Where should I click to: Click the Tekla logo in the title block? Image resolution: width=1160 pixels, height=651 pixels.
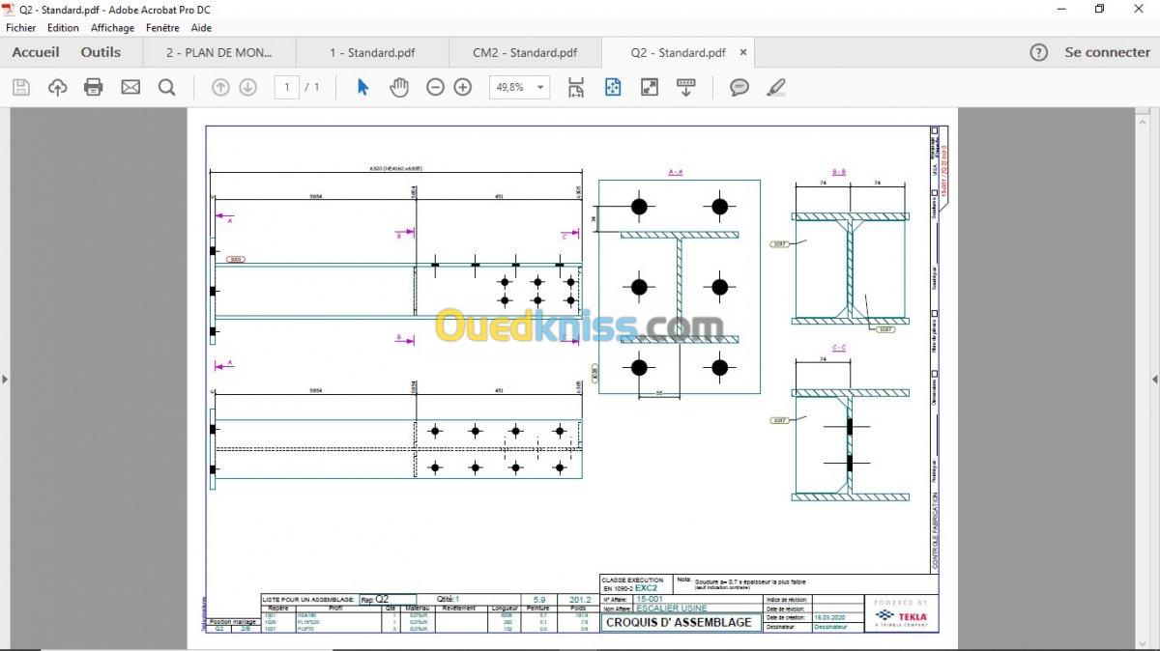pos(902,614)
